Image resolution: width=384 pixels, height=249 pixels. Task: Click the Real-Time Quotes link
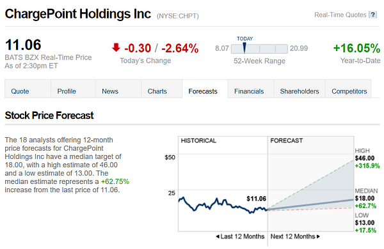coord(340,15)
